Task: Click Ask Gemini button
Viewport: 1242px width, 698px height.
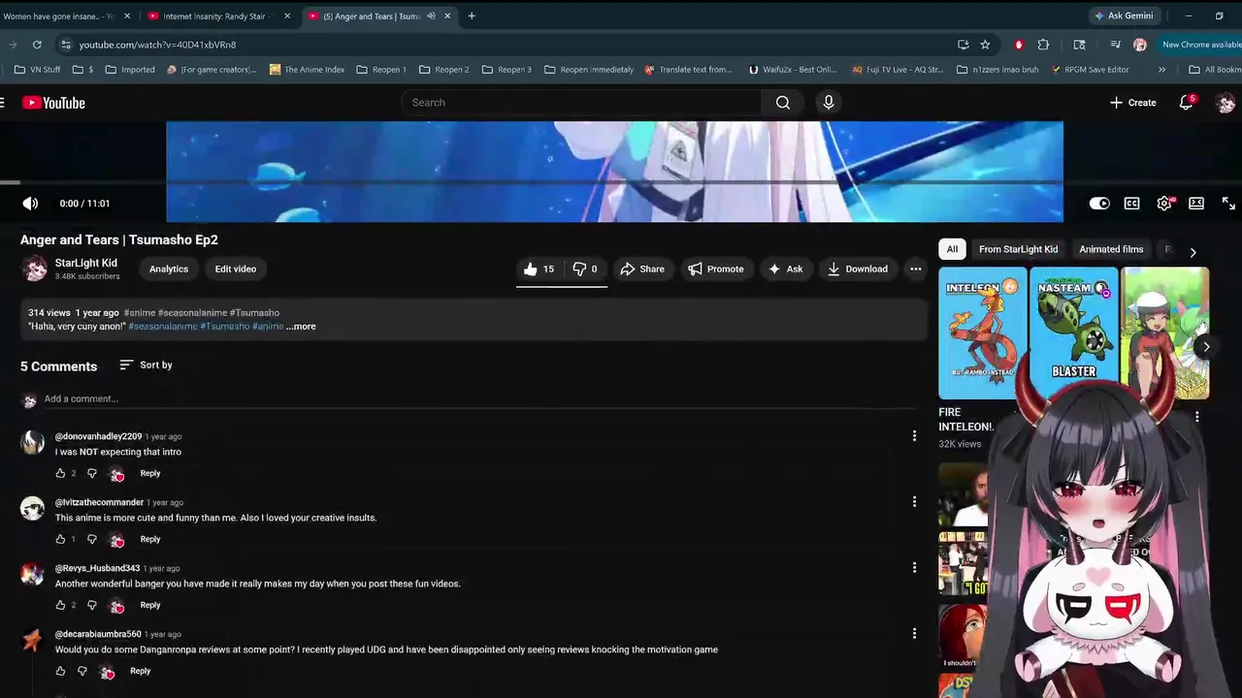Action: pyautogui.click(x=1124, y=16)
